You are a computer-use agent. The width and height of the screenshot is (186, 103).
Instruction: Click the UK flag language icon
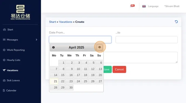tap(144, 6)
